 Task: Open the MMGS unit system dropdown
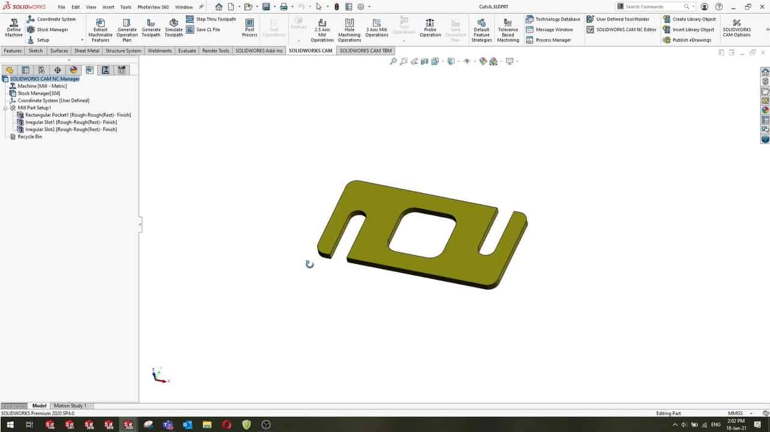click(x=751, y=414)
